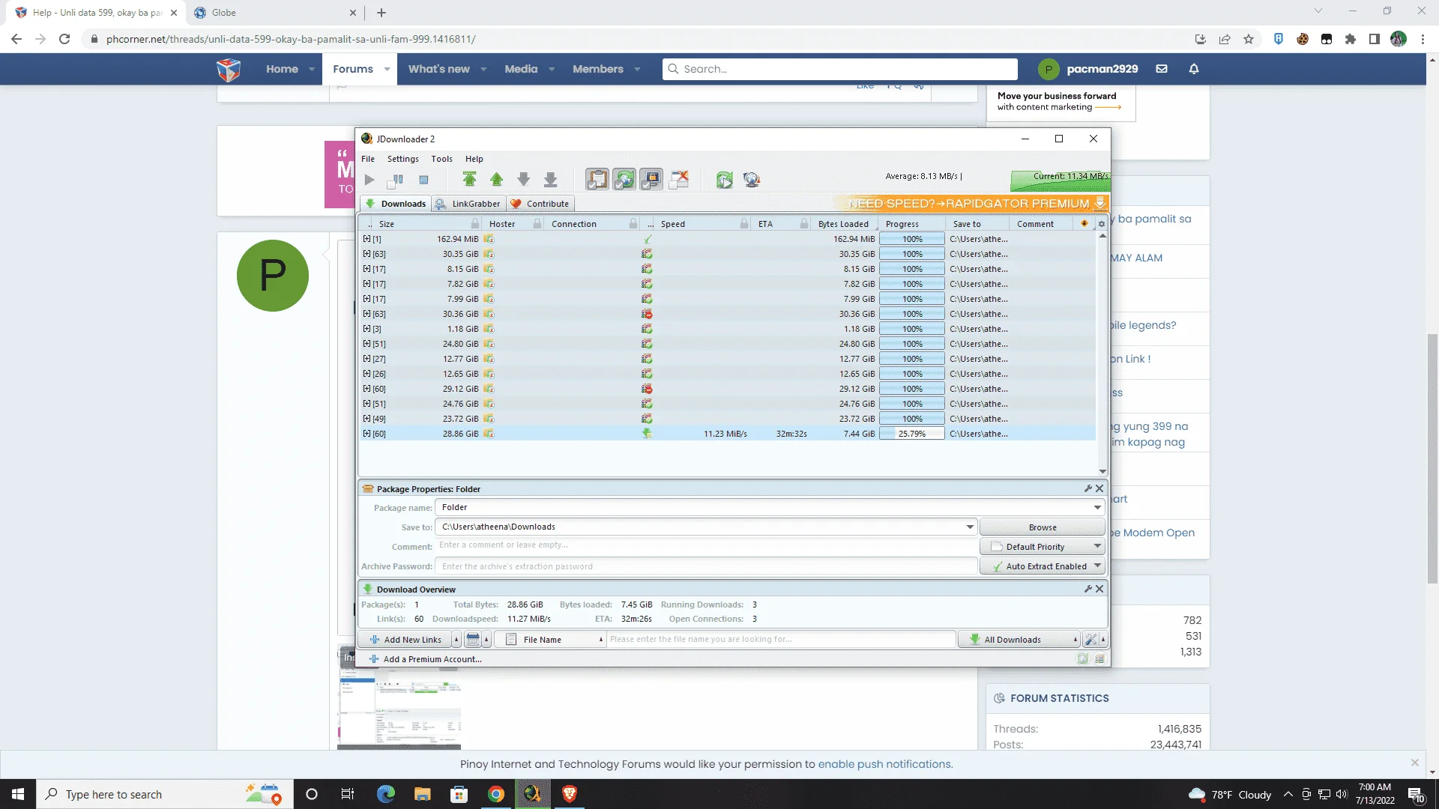Screen dimensions: 1439x809
Task: Close the Download Overview panel
Action: point(1099,589)
